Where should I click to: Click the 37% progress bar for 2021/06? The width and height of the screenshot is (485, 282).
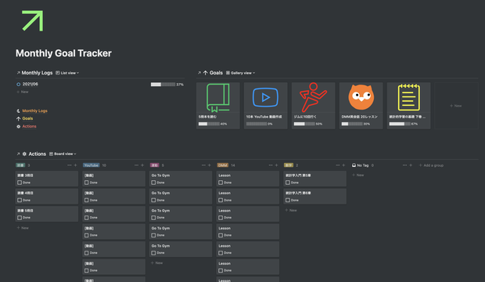point(163,85)
